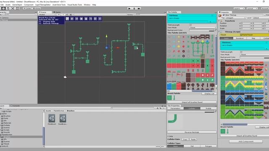Image resolution: width=269 pixels, height=151 pixels.
Task: Toggle Global handle rotation
Action: tap(37, 8)
